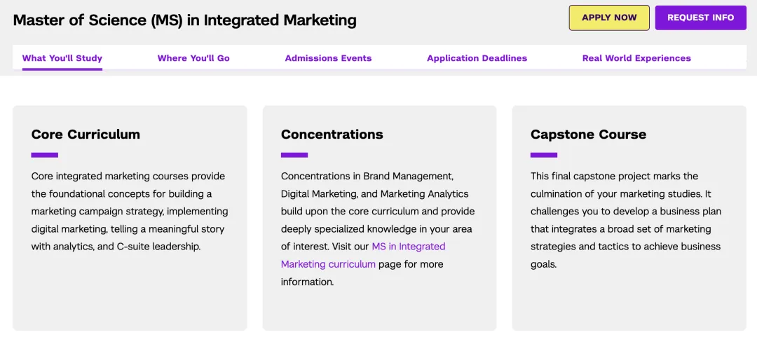Click the Concentrations card heading
This screenshot has height=351, width=757.
click(x=332, y=135)
